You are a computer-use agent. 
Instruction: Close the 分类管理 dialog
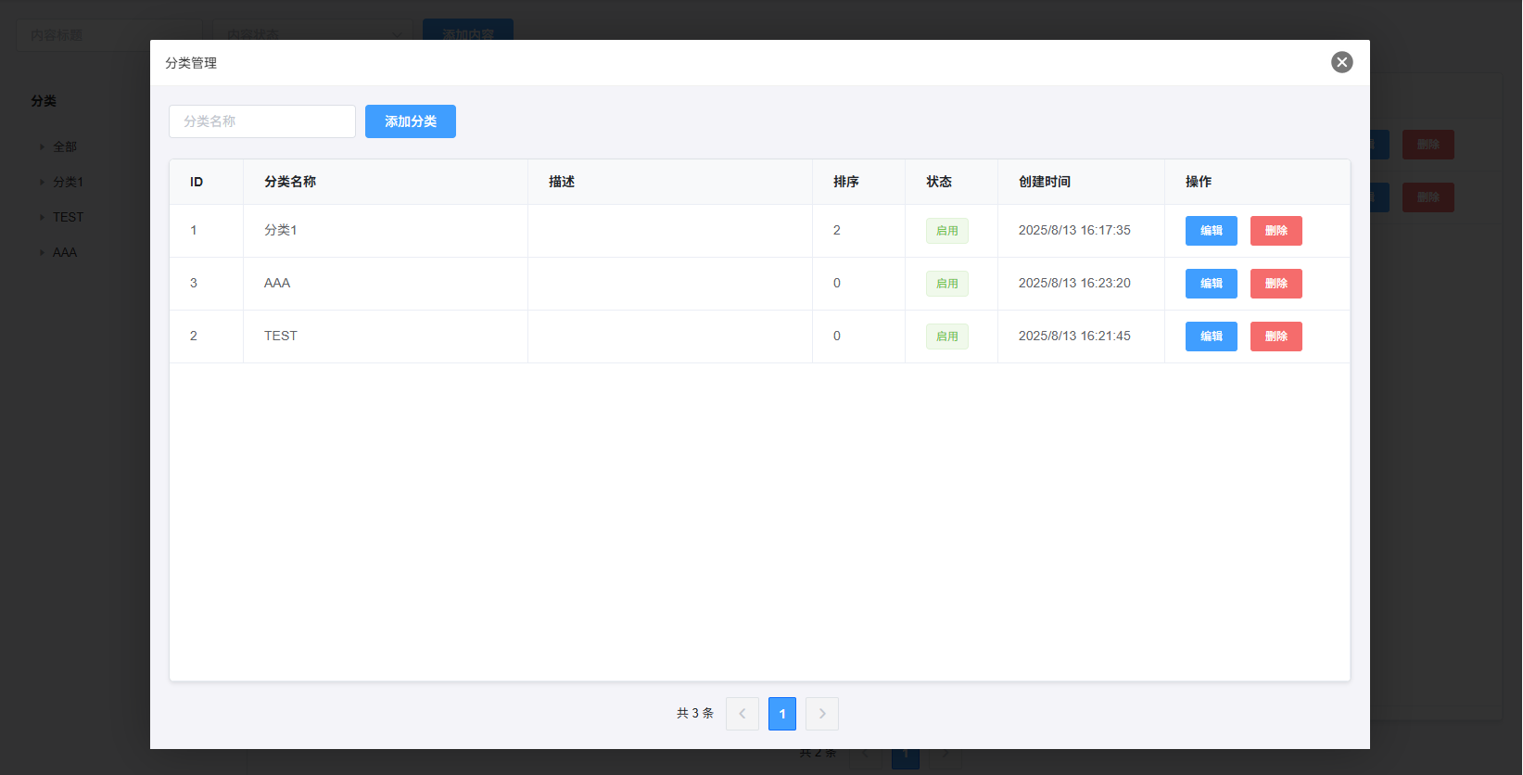click(x=1341, y=62)
